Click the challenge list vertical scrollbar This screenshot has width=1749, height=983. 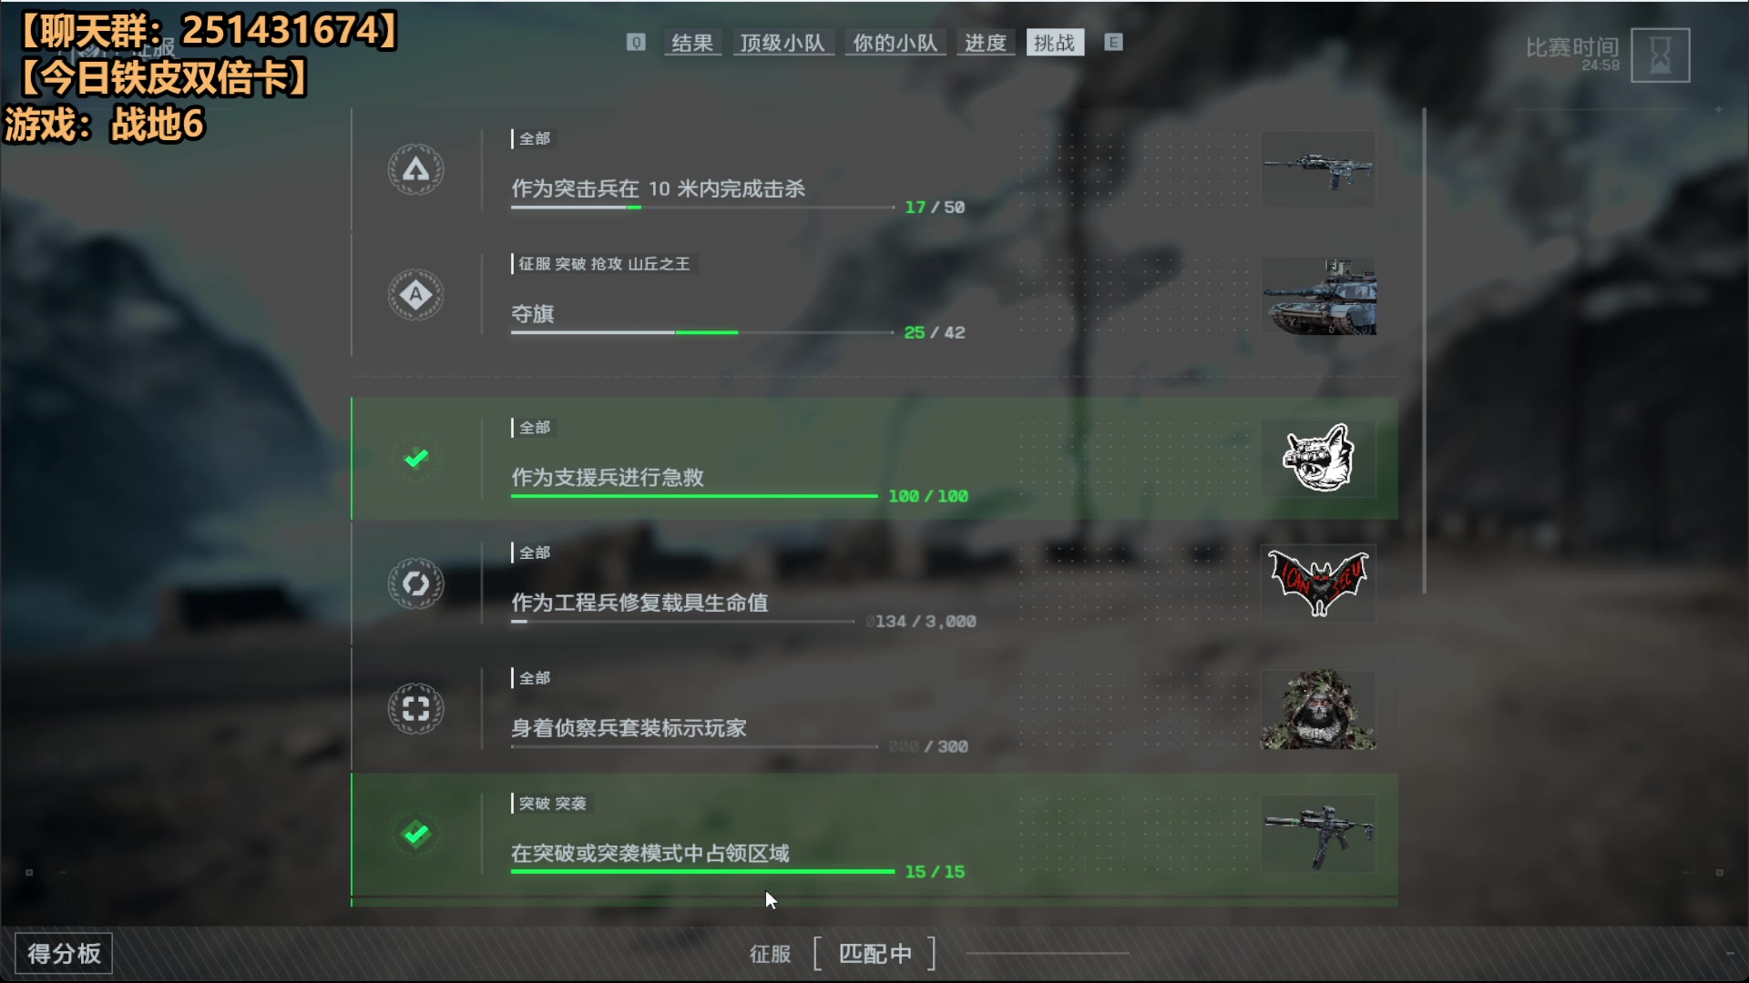coord(1424,351)
